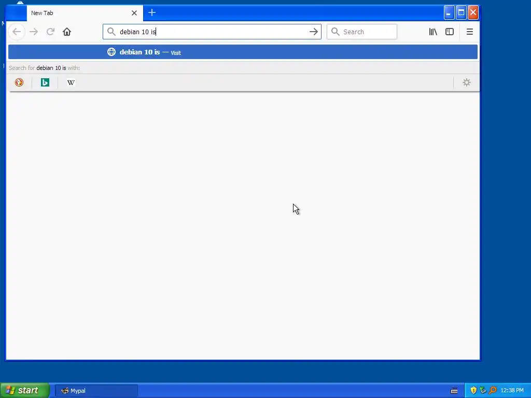Screen dimensions: 531x398
Task: Search with Bing engine icon
Action: pyautogui.click(x=45, y=82)
